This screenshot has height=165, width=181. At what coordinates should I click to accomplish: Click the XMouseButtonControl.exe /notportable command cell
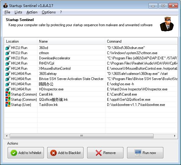tap(142, 68)
